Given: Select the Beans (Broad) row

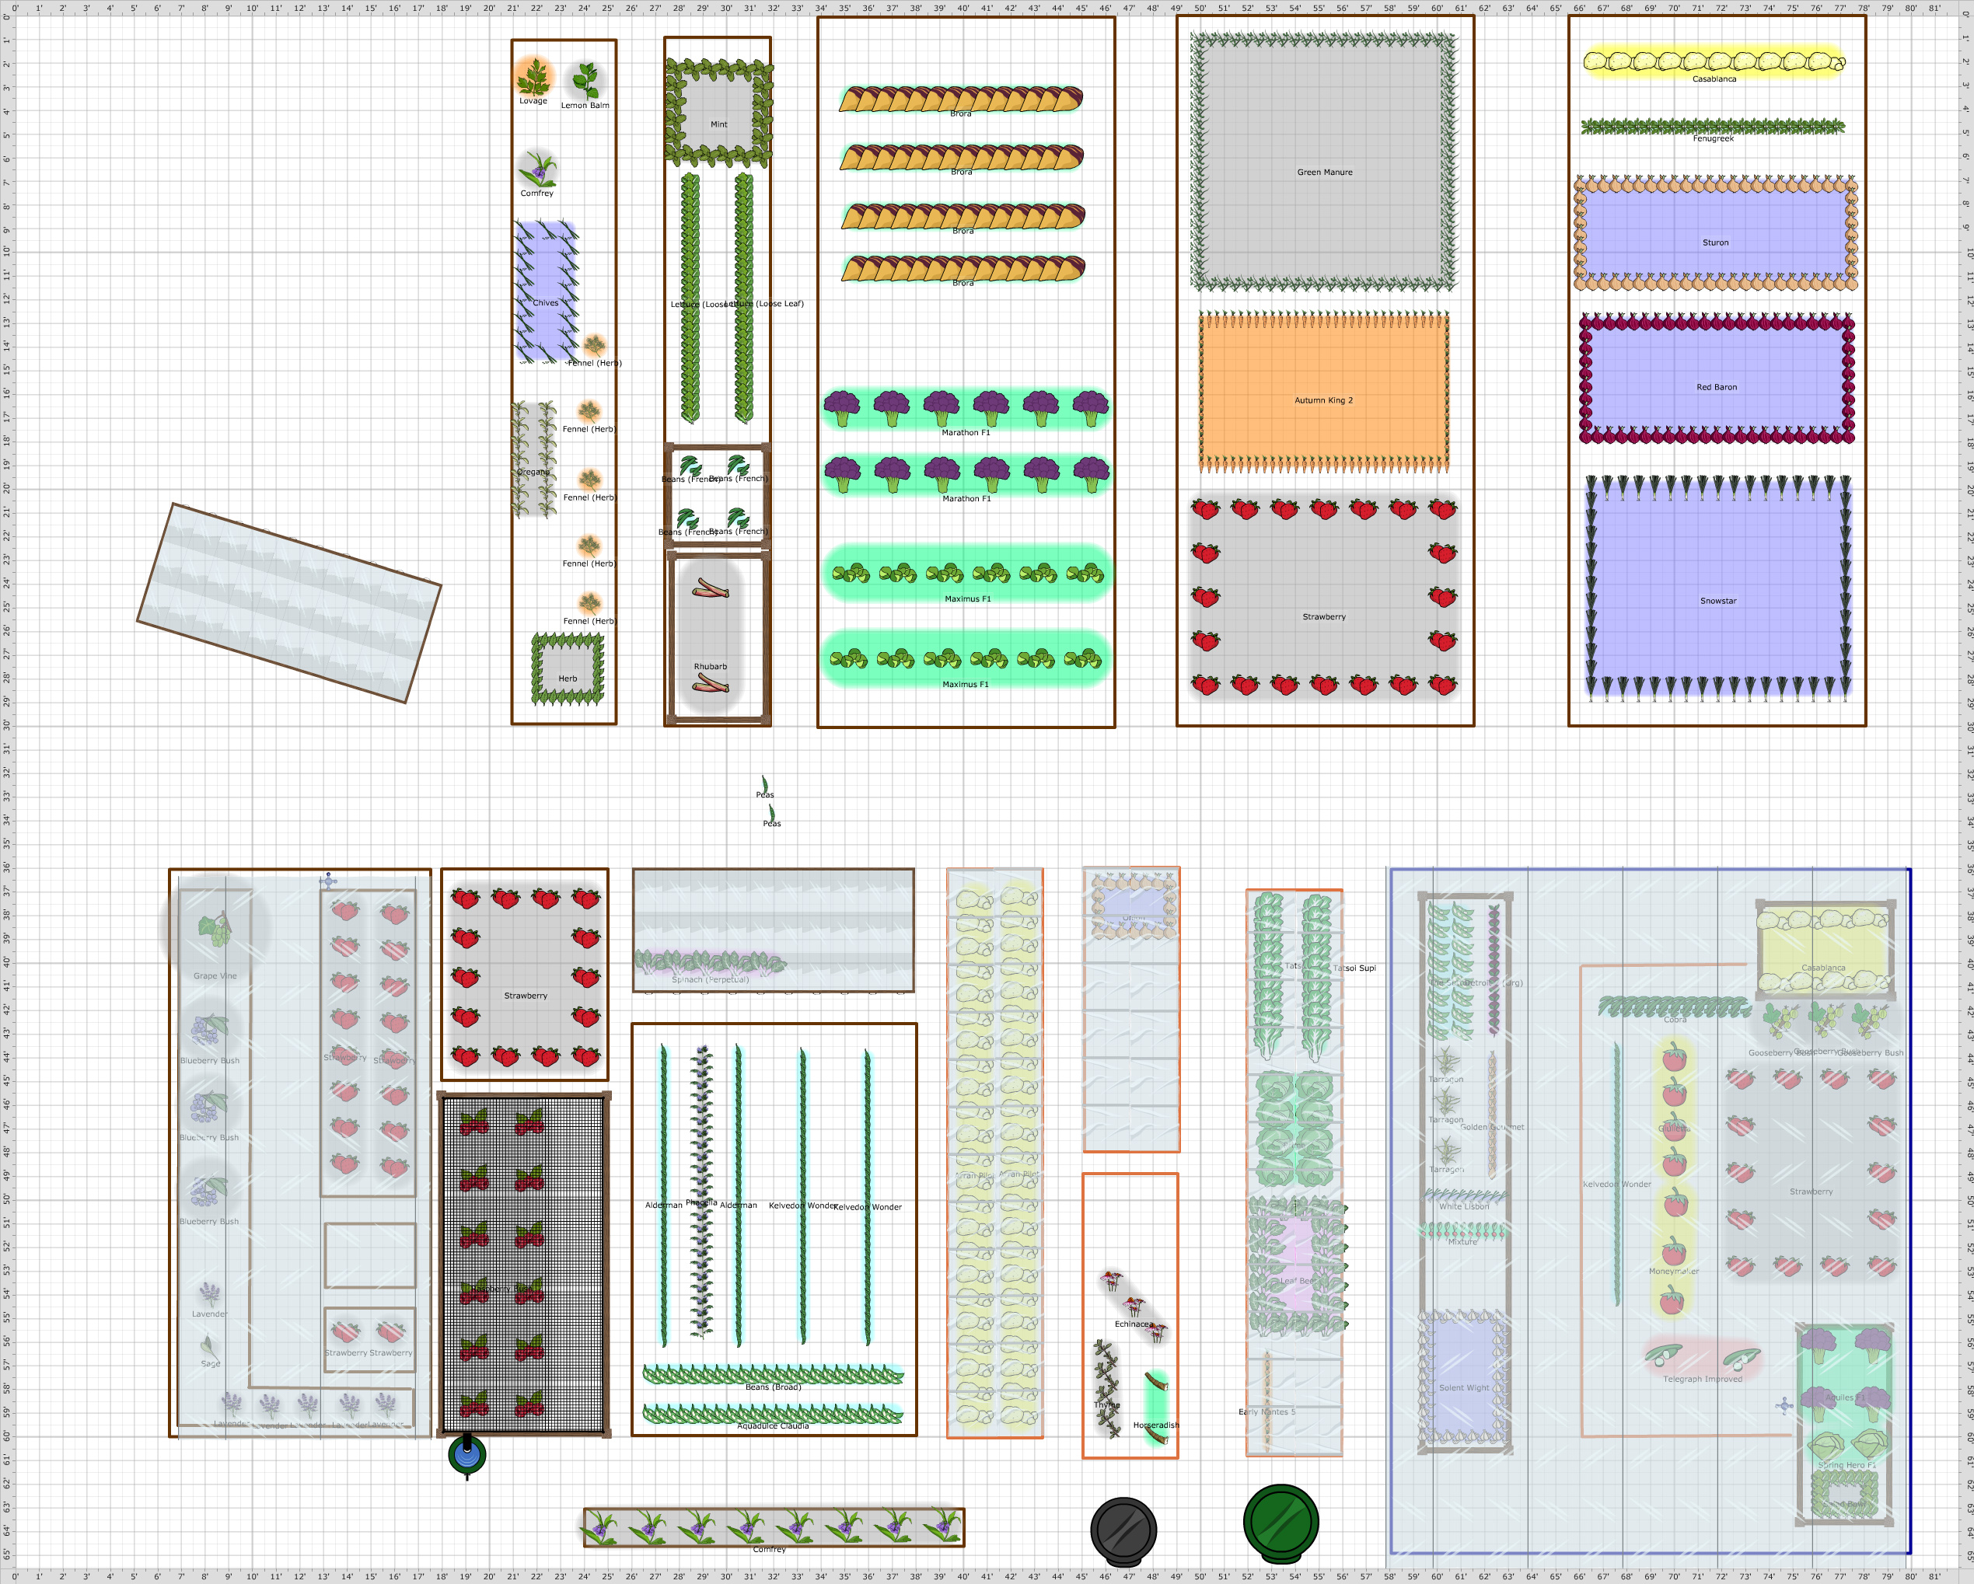Looking at the screenshot, I should pyautogui.click(x=773, y=1373).
